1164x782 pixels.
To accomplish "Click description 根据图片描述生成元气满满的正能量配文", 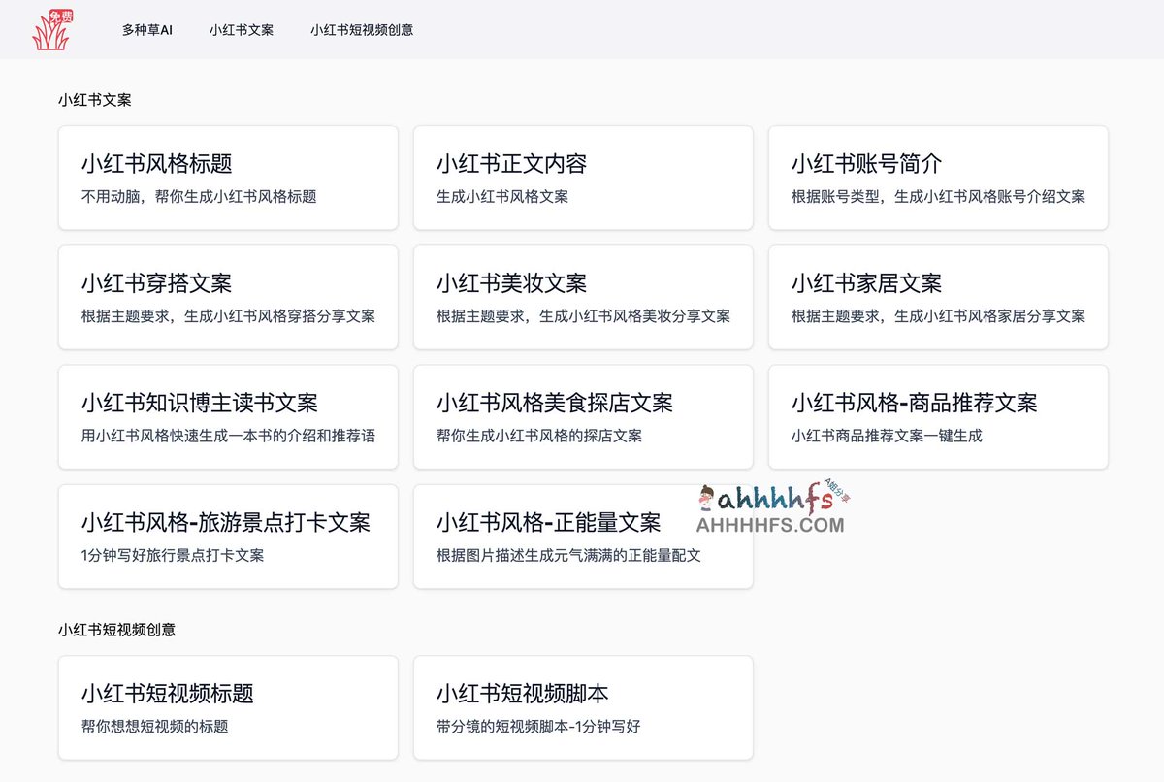I will pos(568,555).
